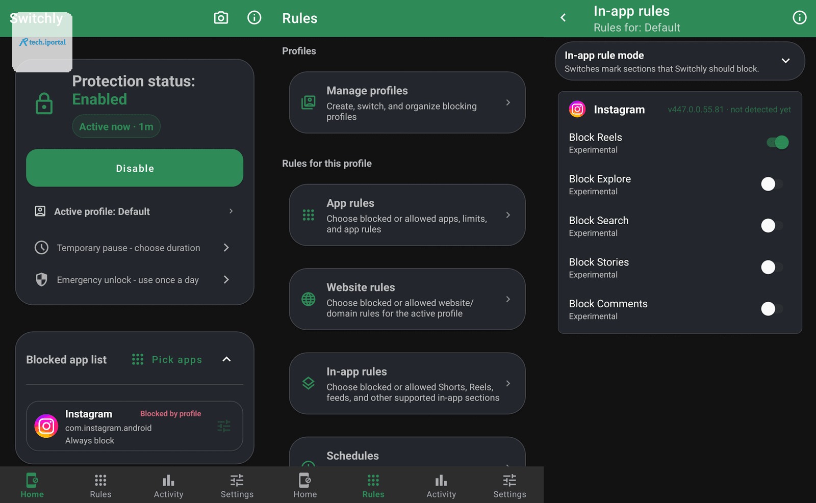Click the 'Rules for this profile' heading
Image resolution: width=816 pixels, height=503 pixels.
click(x=327, y=164)
